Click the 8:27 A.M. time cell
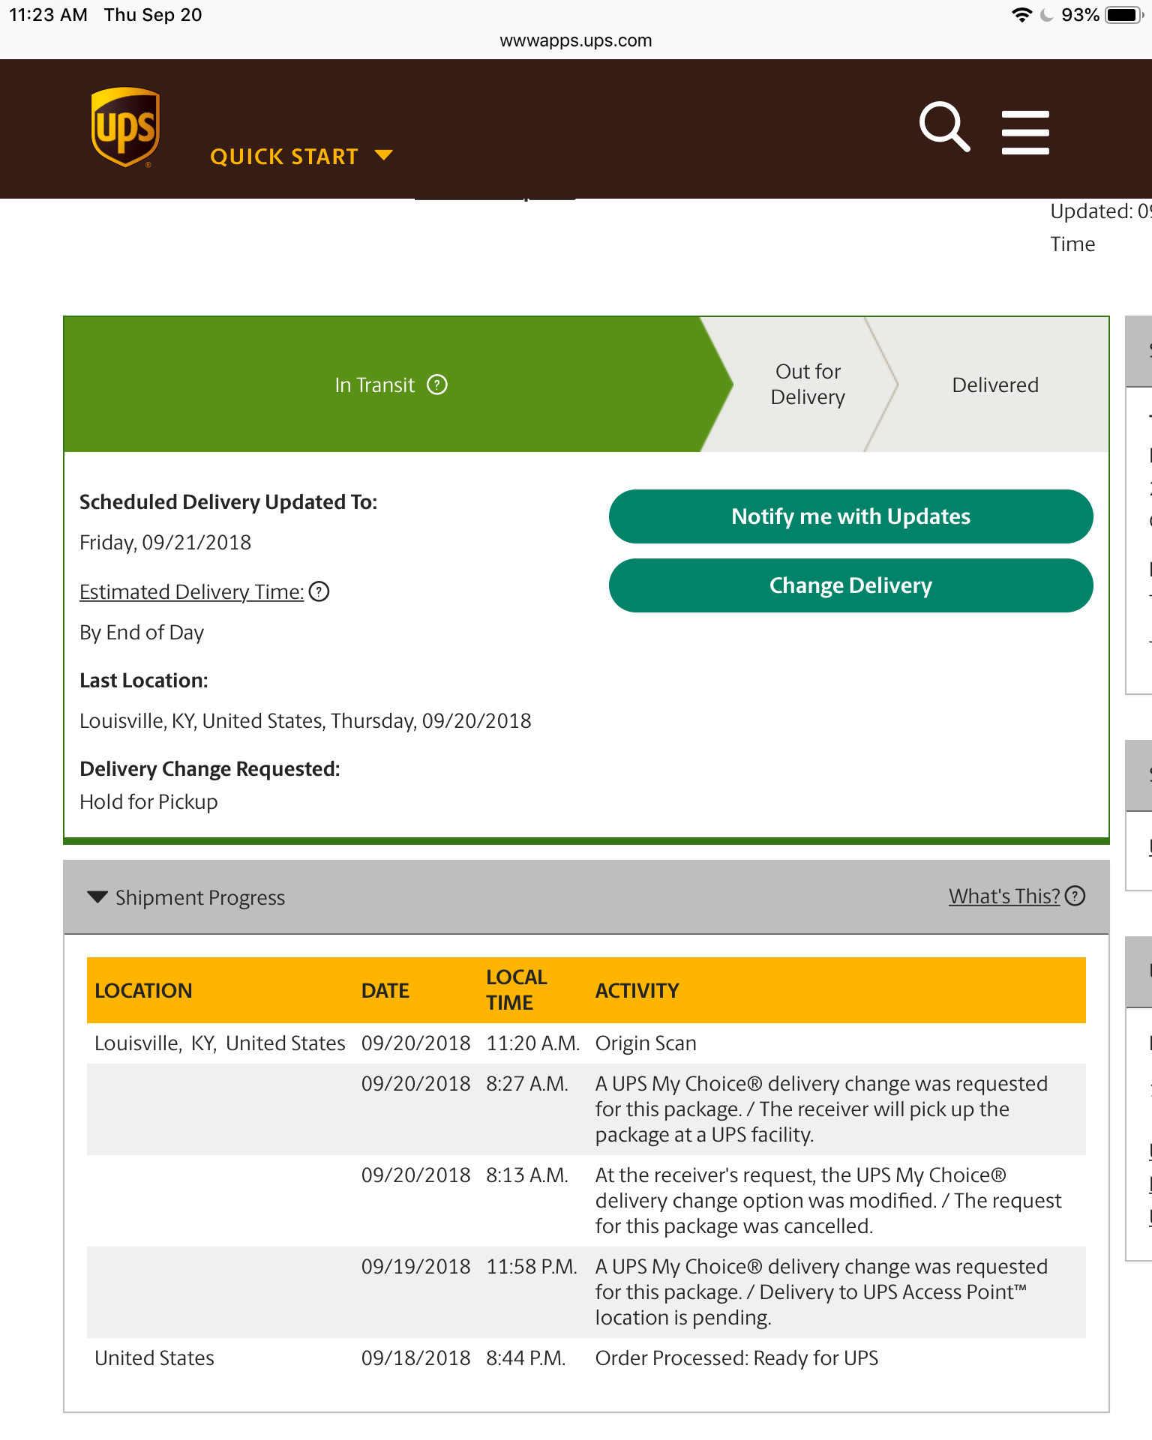 tap(527, 1083)
